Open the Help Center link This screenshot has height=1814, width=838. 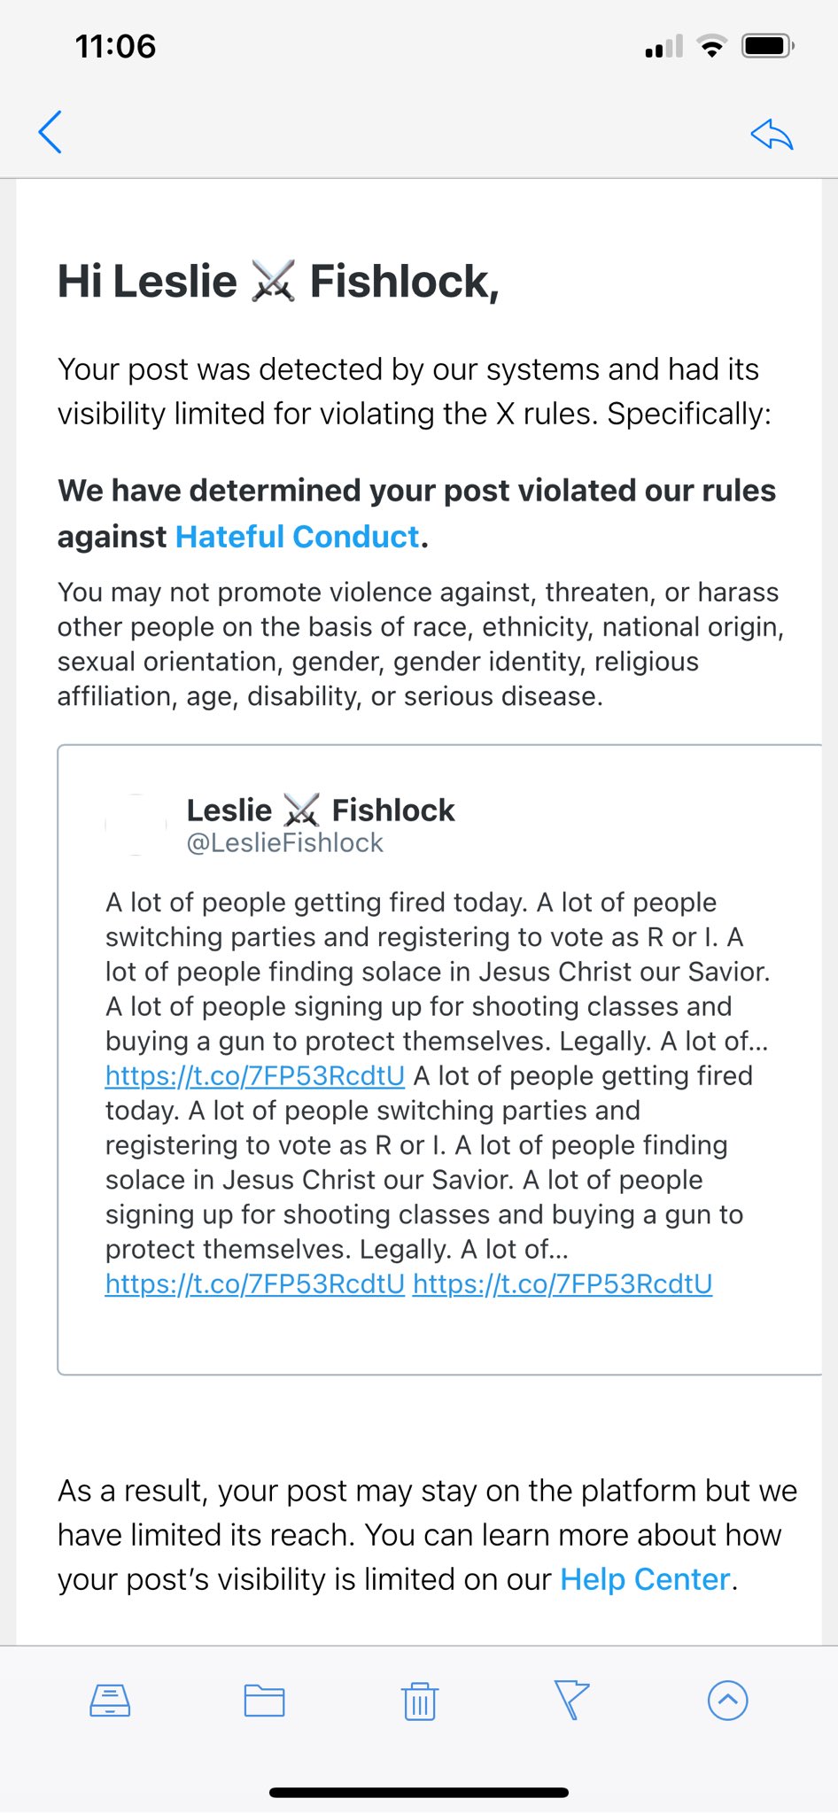[646, 1579]
